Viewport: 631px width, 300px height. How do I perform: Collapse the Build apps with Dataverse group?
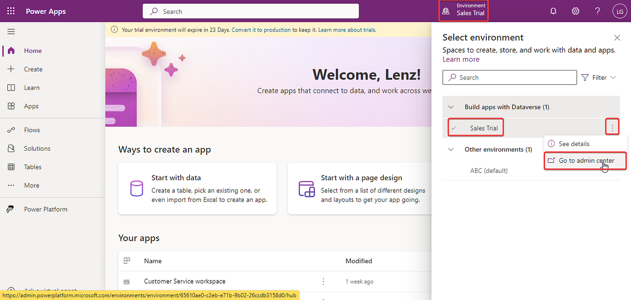click(450, 107)
